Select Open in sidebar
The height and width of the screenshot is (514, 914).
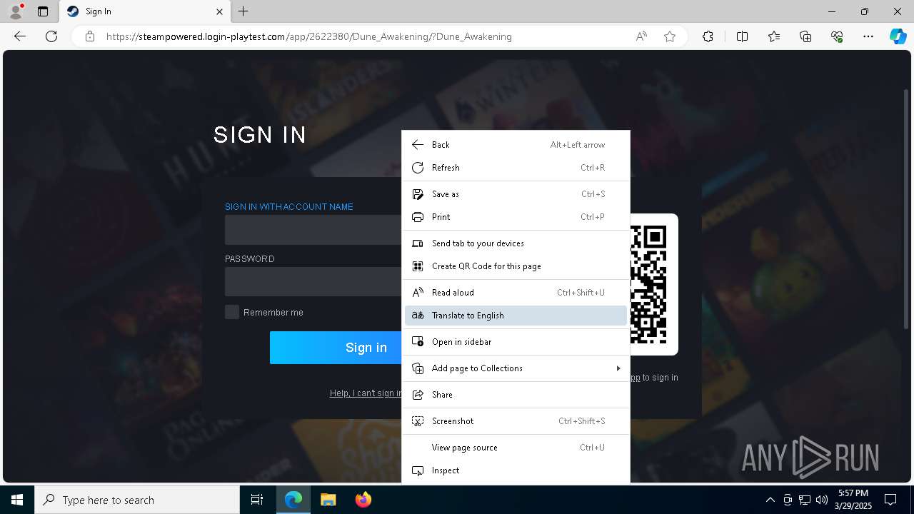tap(516, 342)
